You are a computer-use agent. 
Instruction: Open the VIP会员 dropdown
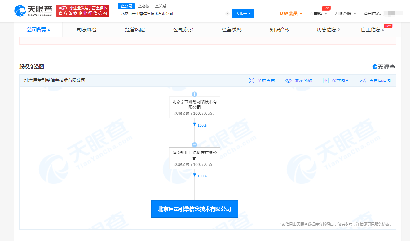coord(291,14)
